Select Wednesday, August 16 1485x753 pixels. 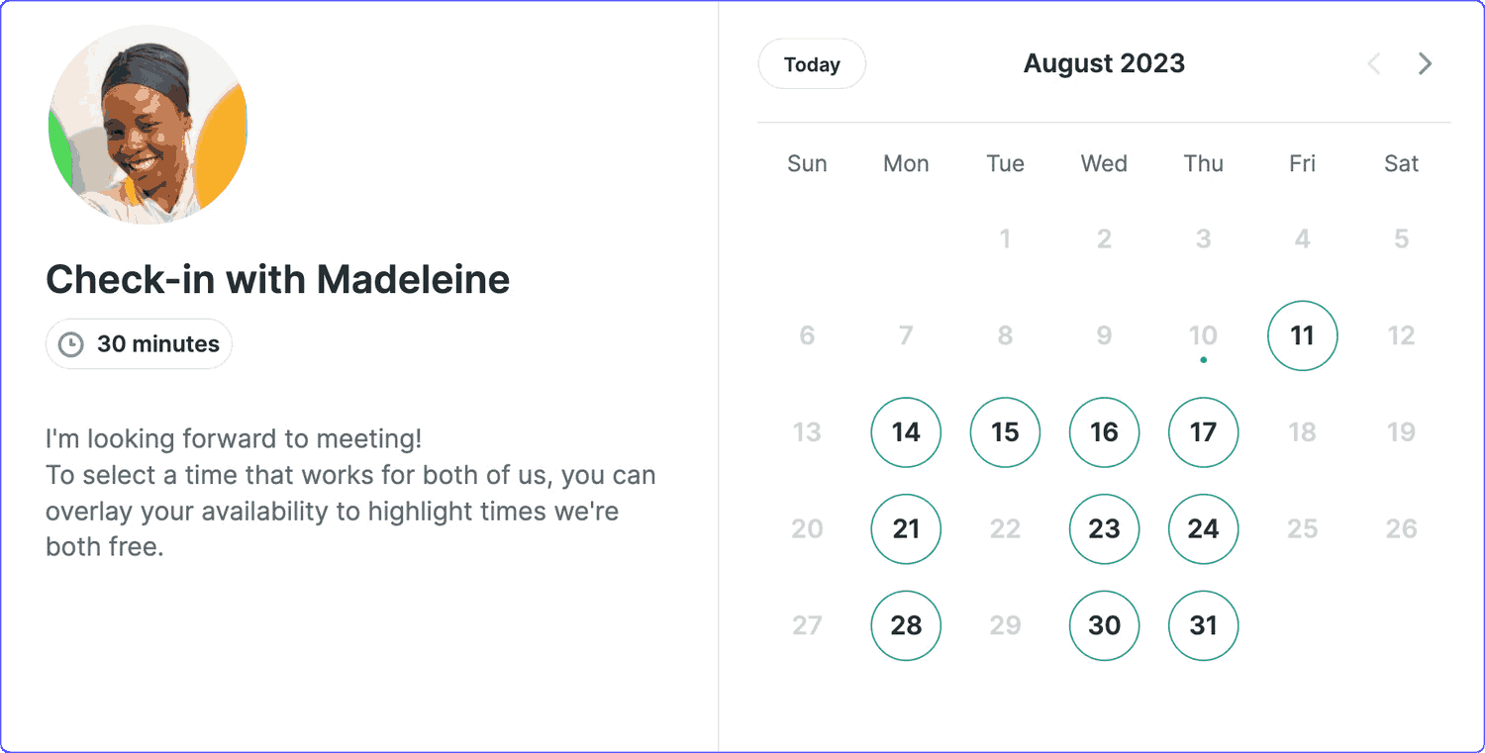click(1104, 432)
